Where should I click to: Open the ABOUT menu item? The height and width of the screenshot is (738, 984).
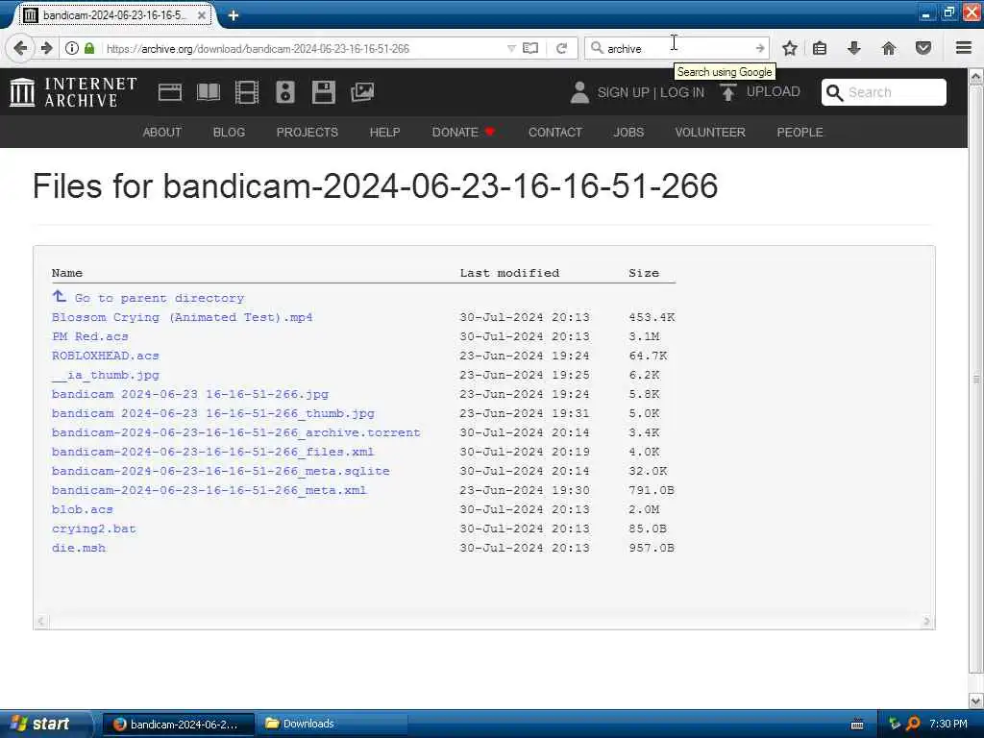161,133
